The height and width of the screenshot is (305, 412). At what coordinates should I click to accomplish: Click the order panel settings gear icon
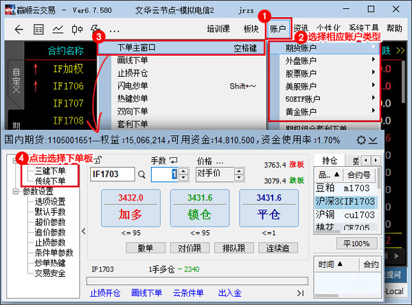click(x=361, y=140)
